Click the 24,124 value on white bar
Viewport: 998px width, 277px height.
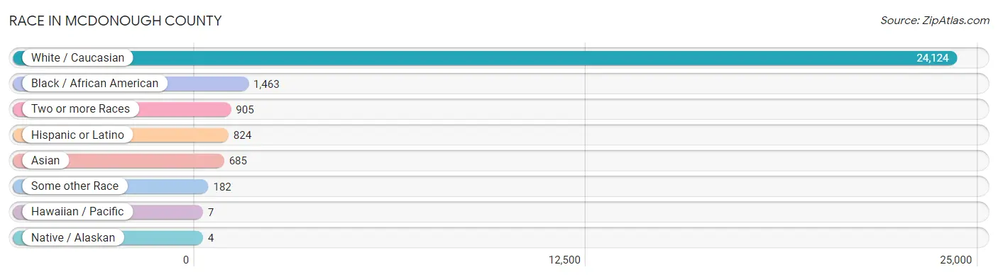point(932,58)
